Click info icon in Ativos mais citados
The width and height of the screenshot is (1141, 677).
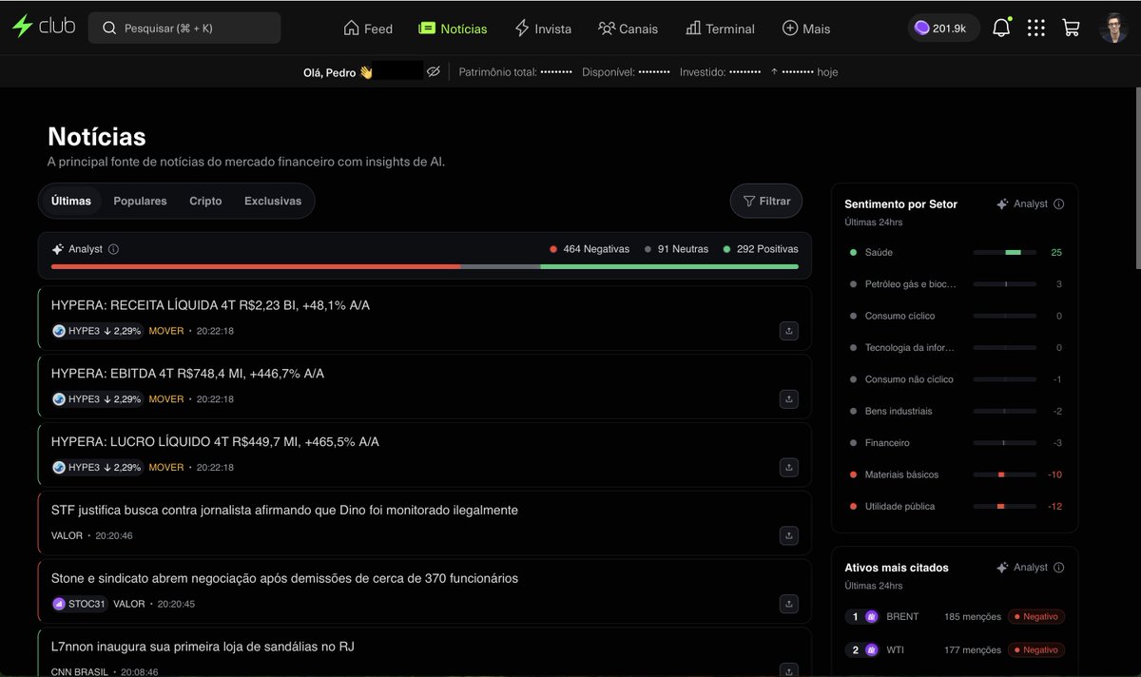(1059, 567)
